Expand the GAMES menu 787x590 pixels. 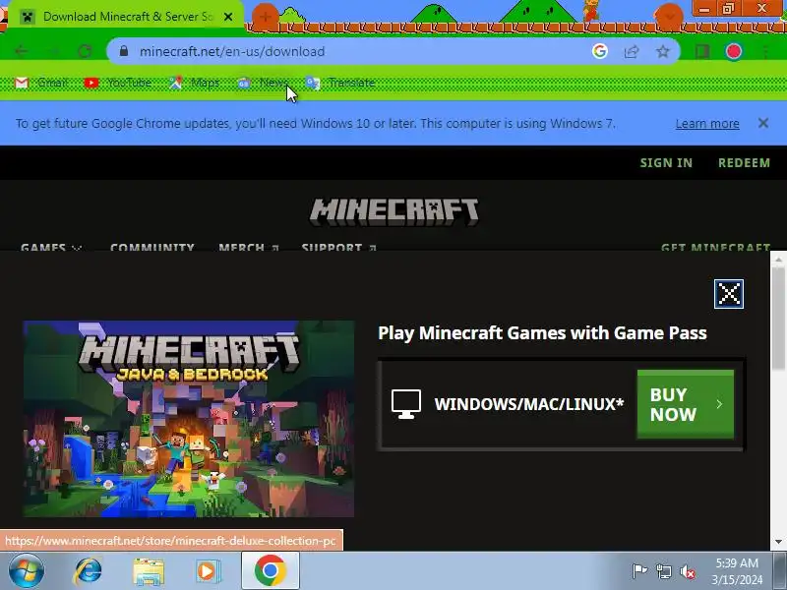click(x=51, y=247)
